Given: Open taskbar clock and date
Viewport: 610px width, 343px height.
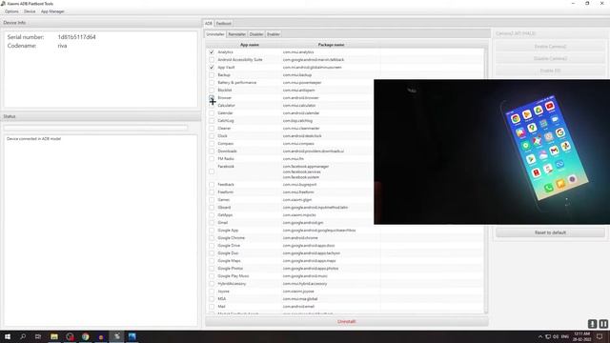Looking at the screenshot, I should pos(582,336).
